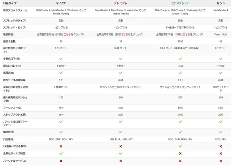
Task: Click the スプレッドのタイプ row label
Action: tap(14, 21)
